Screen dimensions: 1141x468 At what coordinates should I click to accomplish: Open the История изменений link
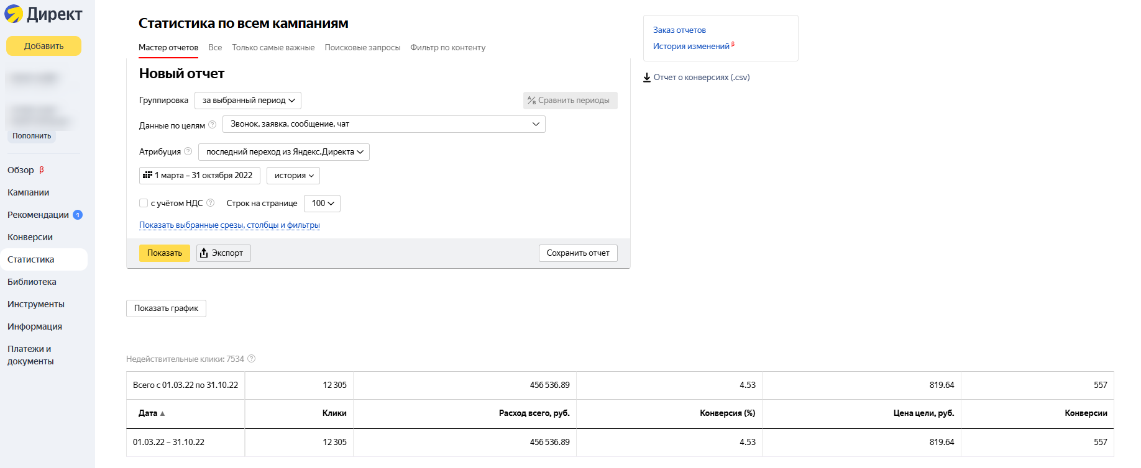[691, 47]
